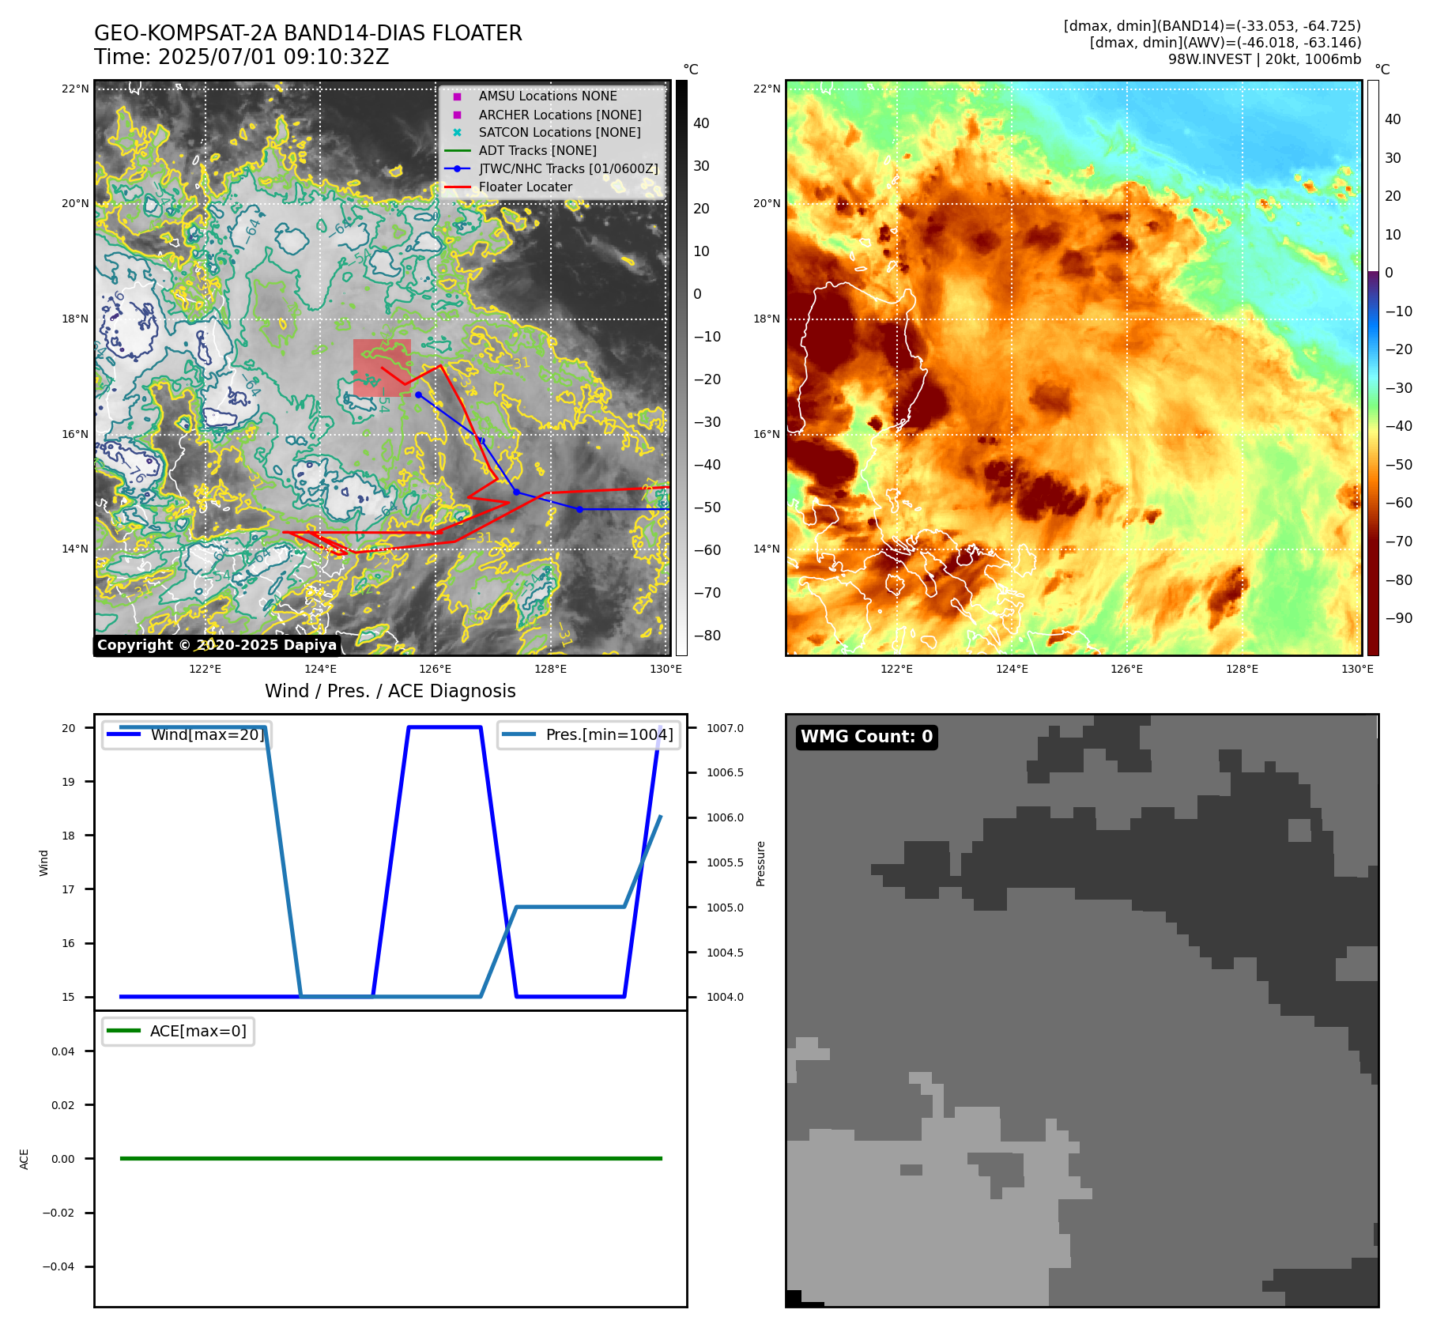Click the blue JTWC/NHC Tracks legend line

click(457, 169)
